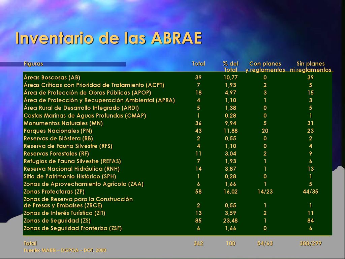
Task: Select 'Zonas de Interés Turístico (ZIT)'
Action: tap(64, 213)
